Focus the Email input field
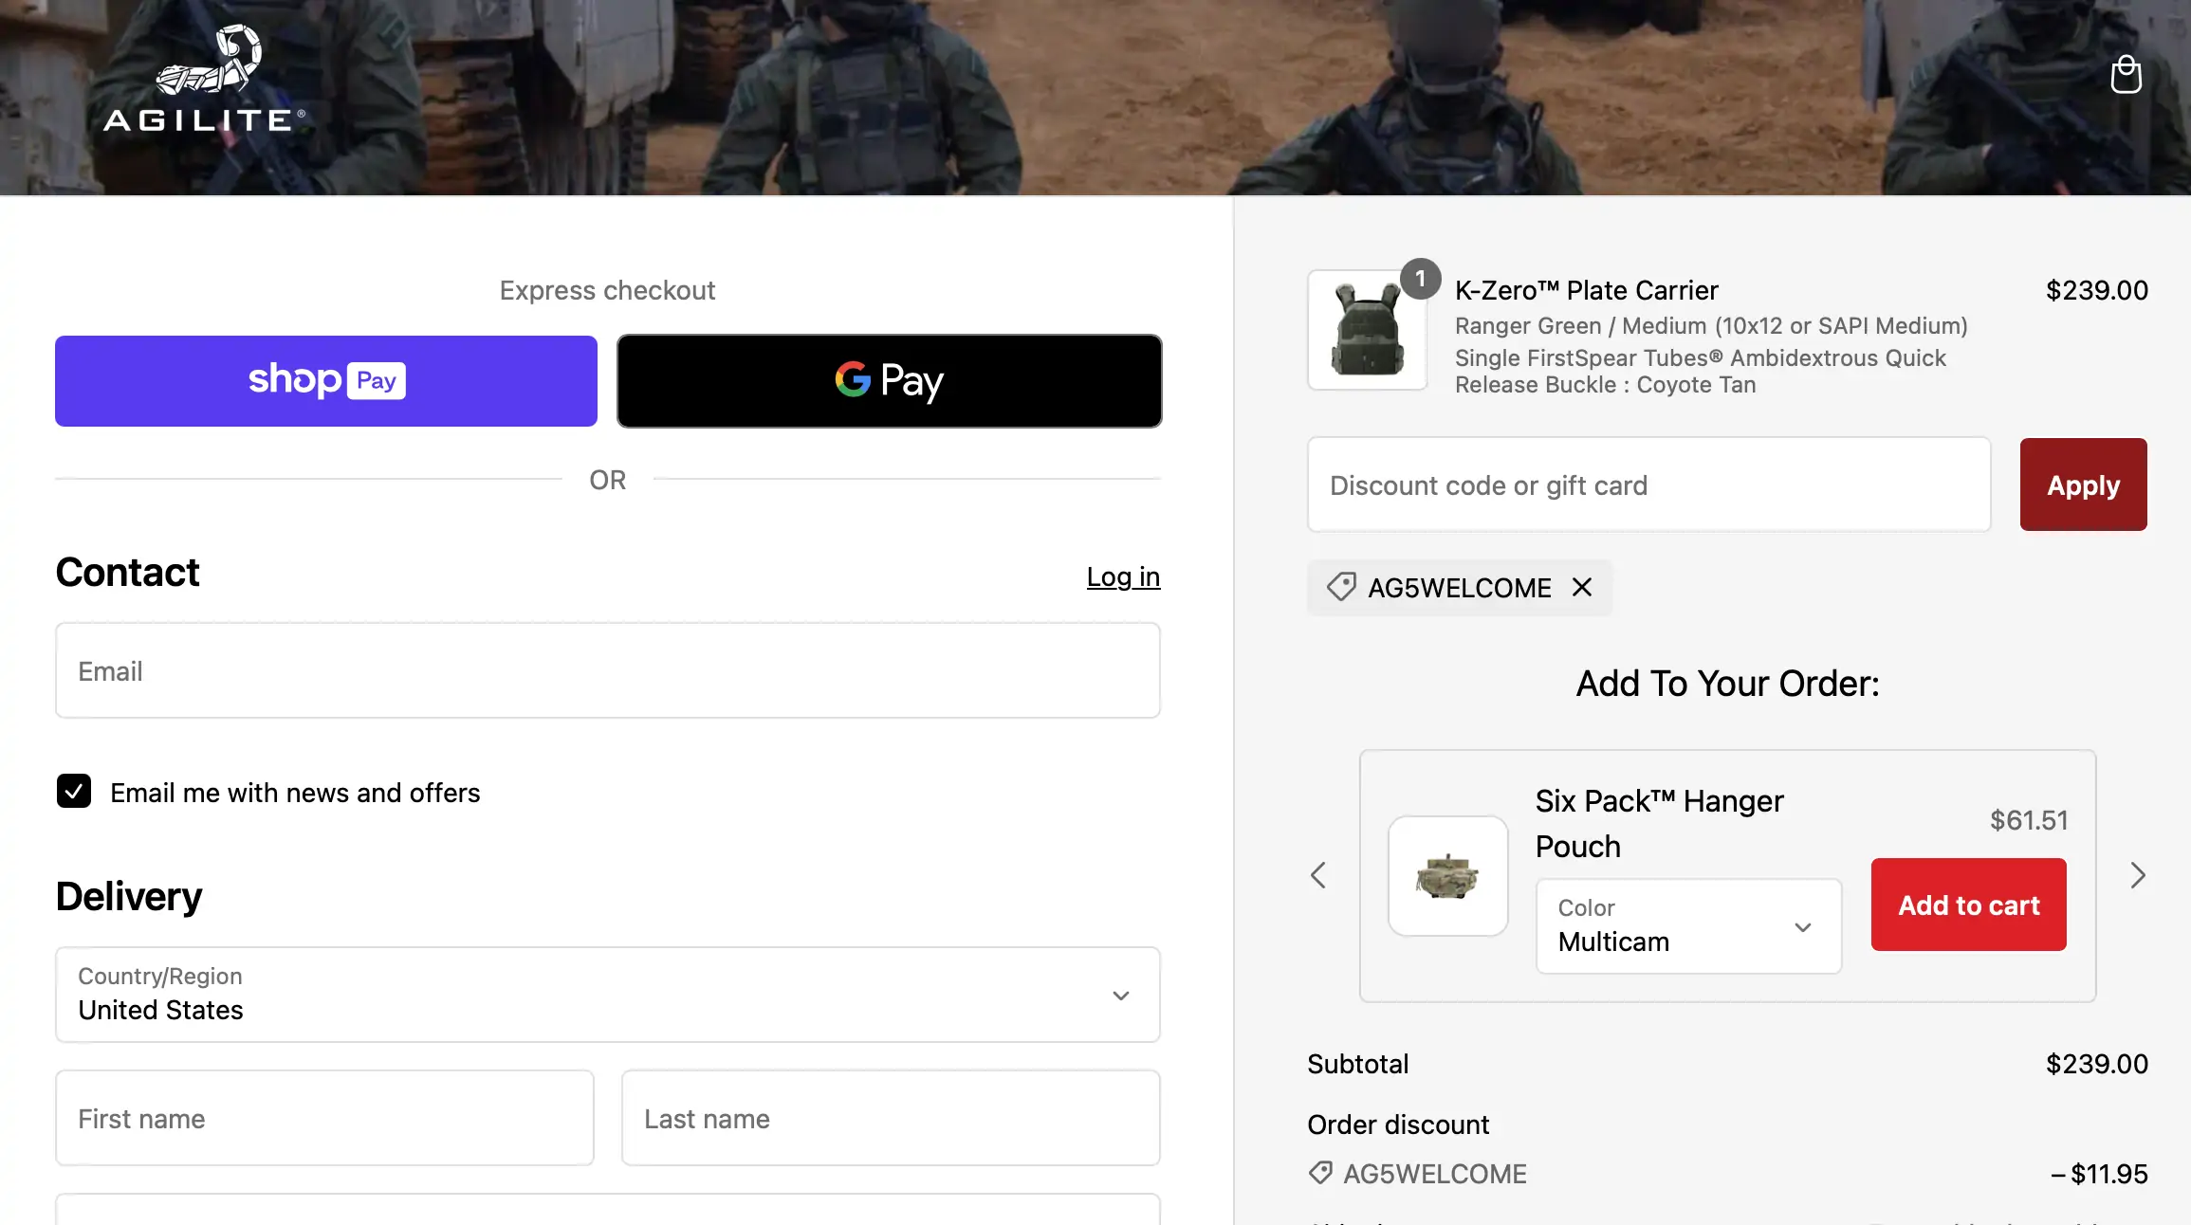This screenshot has height=1225, width=2191. (x=607, y=670)
